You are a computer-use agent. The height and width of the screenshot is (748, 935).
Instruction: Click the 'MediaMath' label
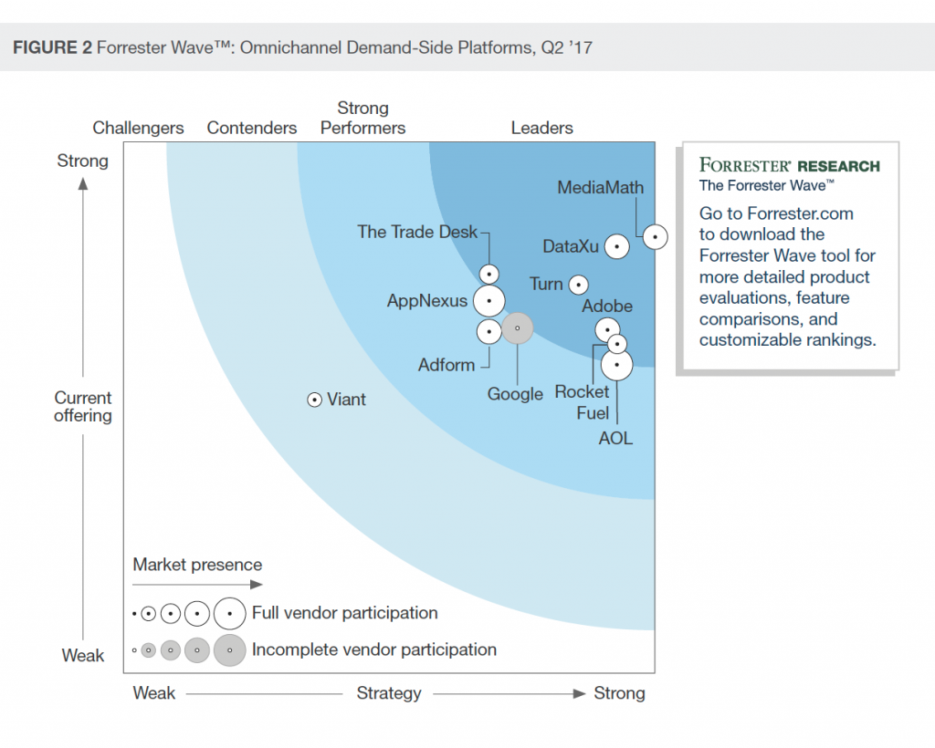[x=600, y=188]
